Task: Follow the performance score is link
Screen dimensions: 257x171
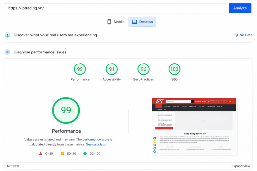Action: click(97, 139)
